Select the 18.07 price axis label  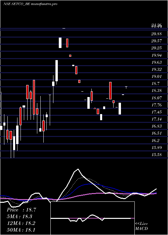coord(157,98)
